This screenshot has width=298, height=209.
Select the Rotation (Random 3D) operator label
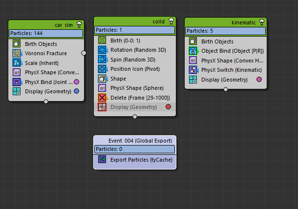pyautogui.click(x=138, y=50)
